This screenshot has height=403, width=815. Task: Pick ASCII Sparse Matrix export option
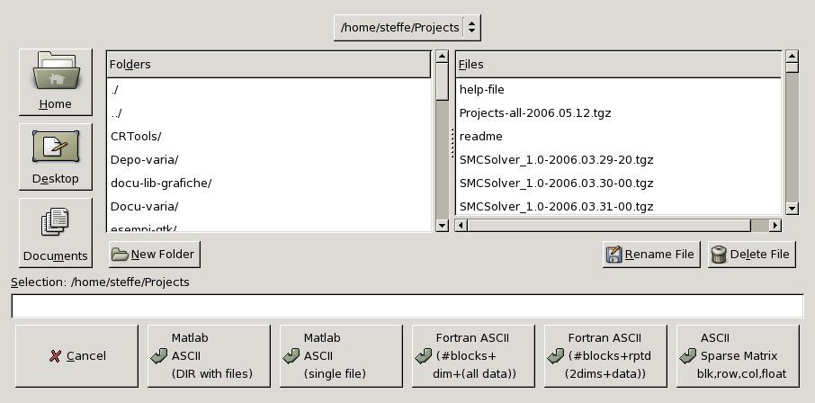pos(737,356)
